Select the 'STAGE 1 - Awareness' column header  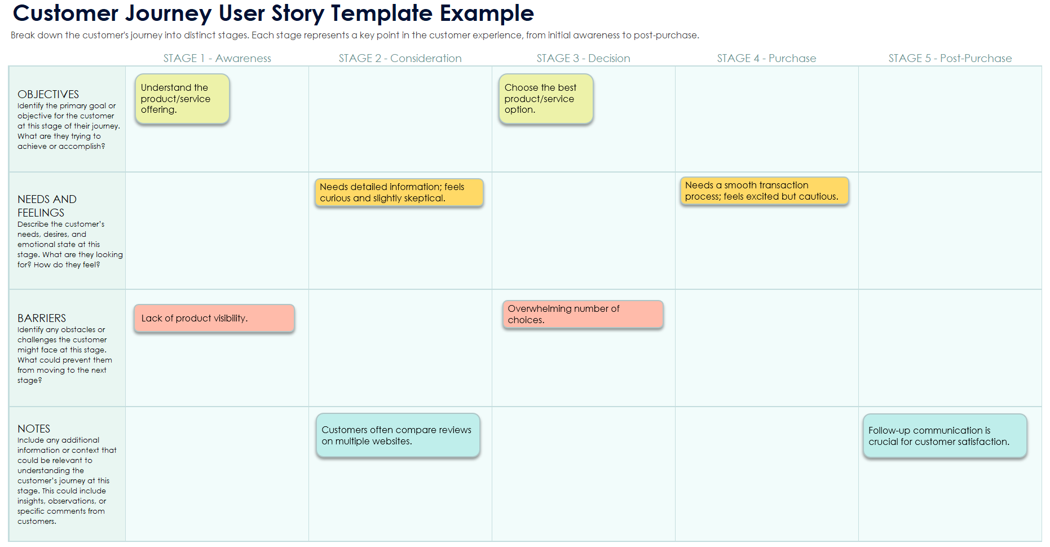(x=217, y=58)
